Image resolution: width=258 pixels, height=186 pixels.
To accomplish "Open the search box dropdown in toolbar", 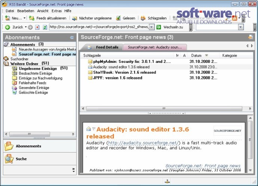I will pos(240,27).
